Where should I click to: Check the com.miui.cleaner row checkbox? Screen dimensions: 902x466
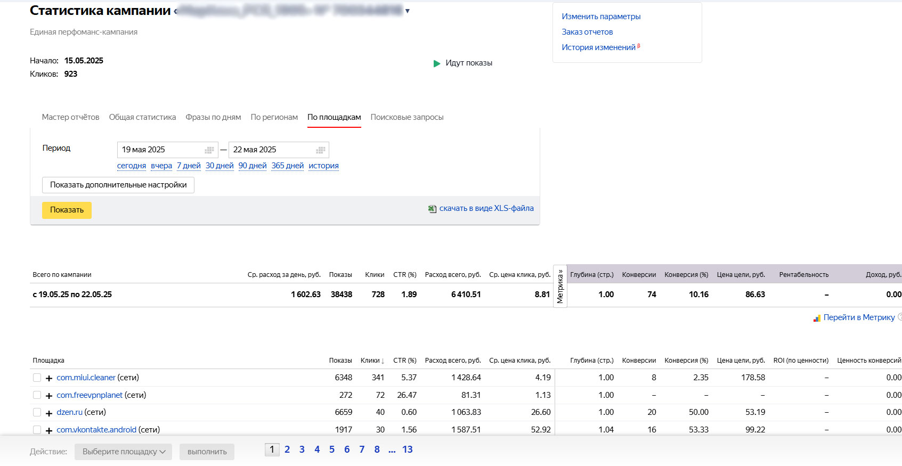point(37,378)
